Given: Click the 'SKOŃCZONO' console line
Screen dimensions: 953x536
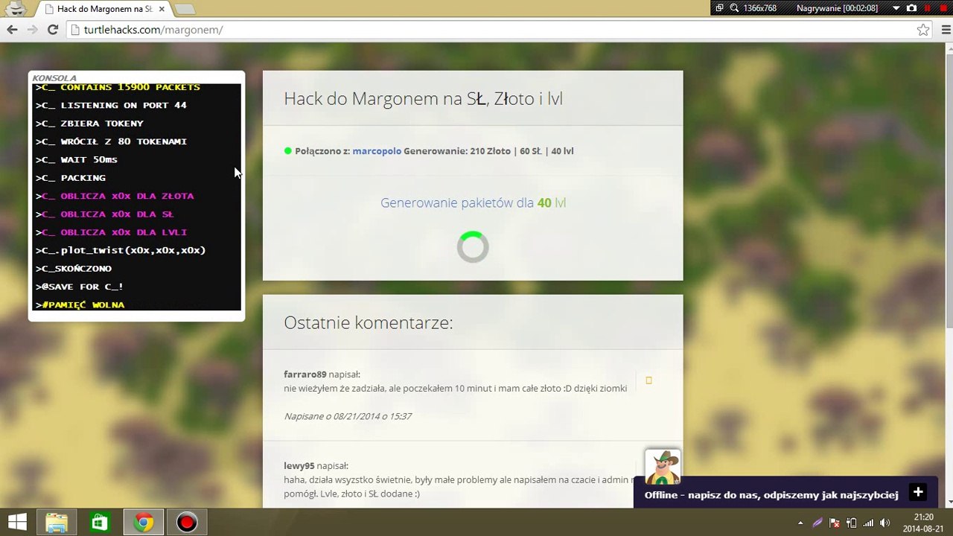Looking at the screenshot, I should tap(74, 269).
